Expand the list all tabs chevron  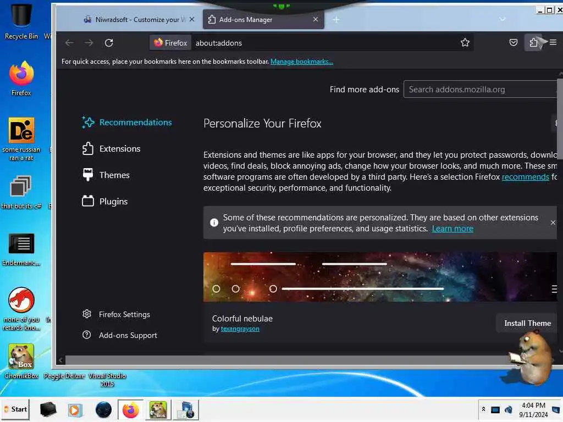(503, 19)
